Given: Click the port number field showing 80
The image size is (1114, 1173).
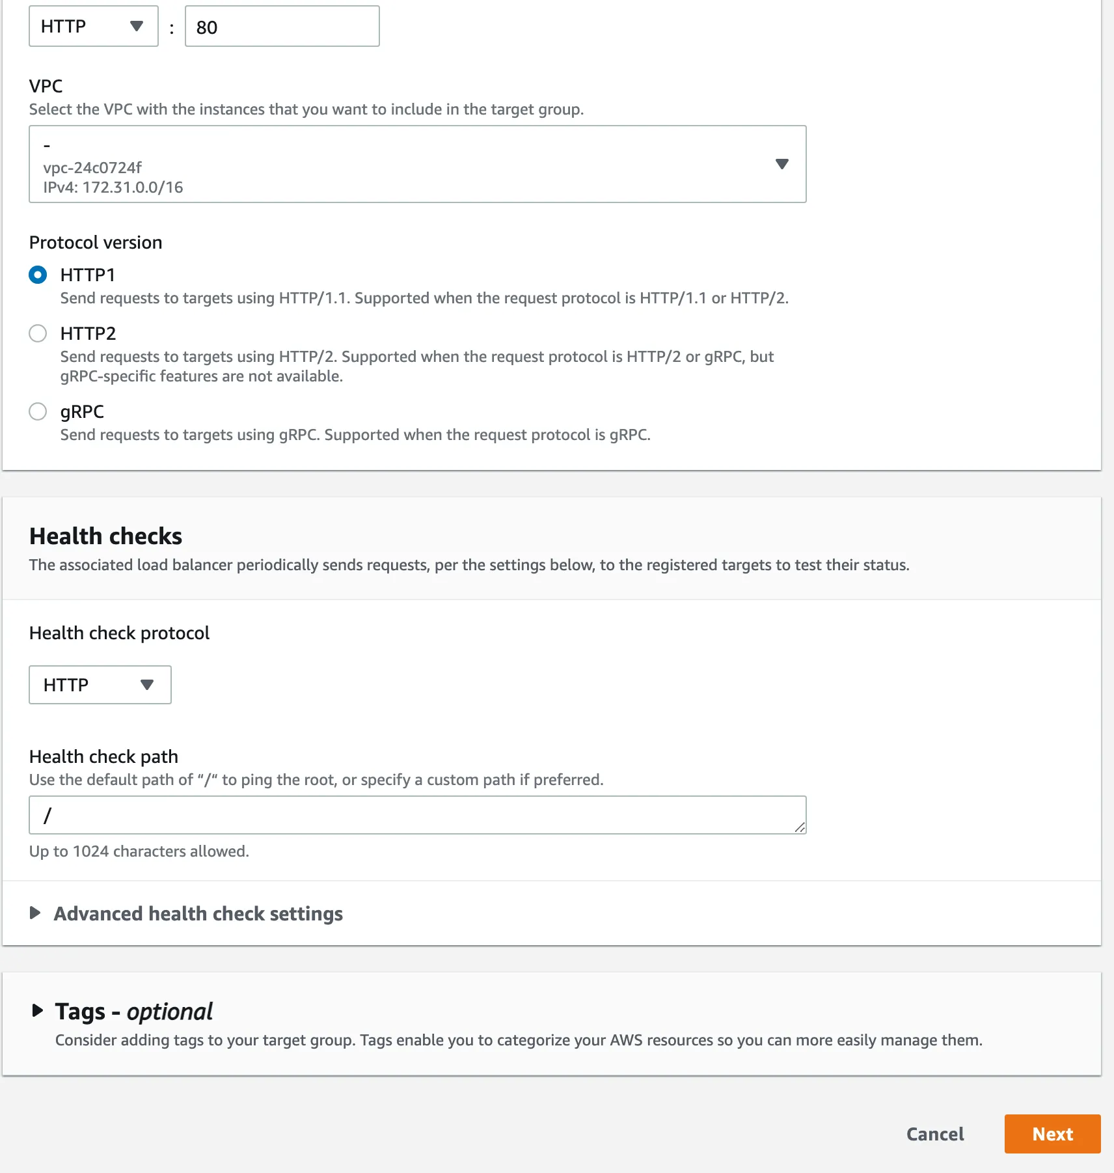Looking at the screenshot, I should pos(282,27).
